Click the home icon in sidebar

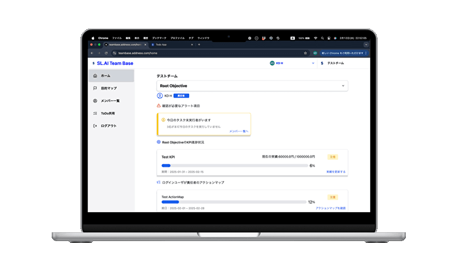tap(95, 76)
